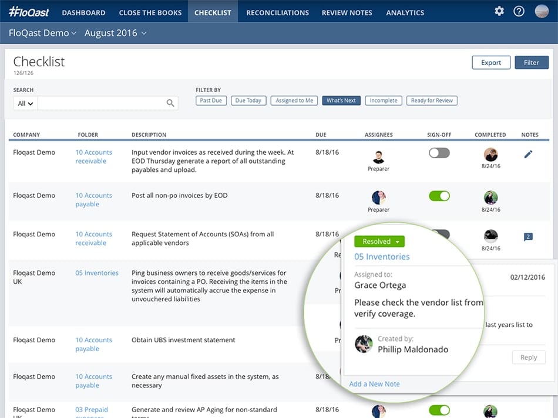558x418 pixels.
Task: Open 05 Inventories folder in Floqast Demo UK row
Action: click(97, 273)
